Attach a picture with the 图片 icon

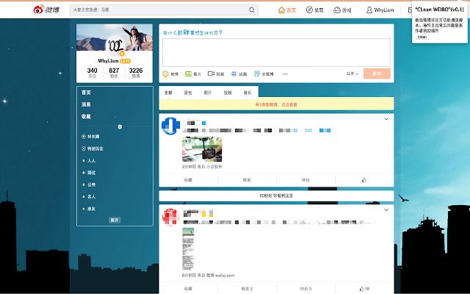click(193, 73)
